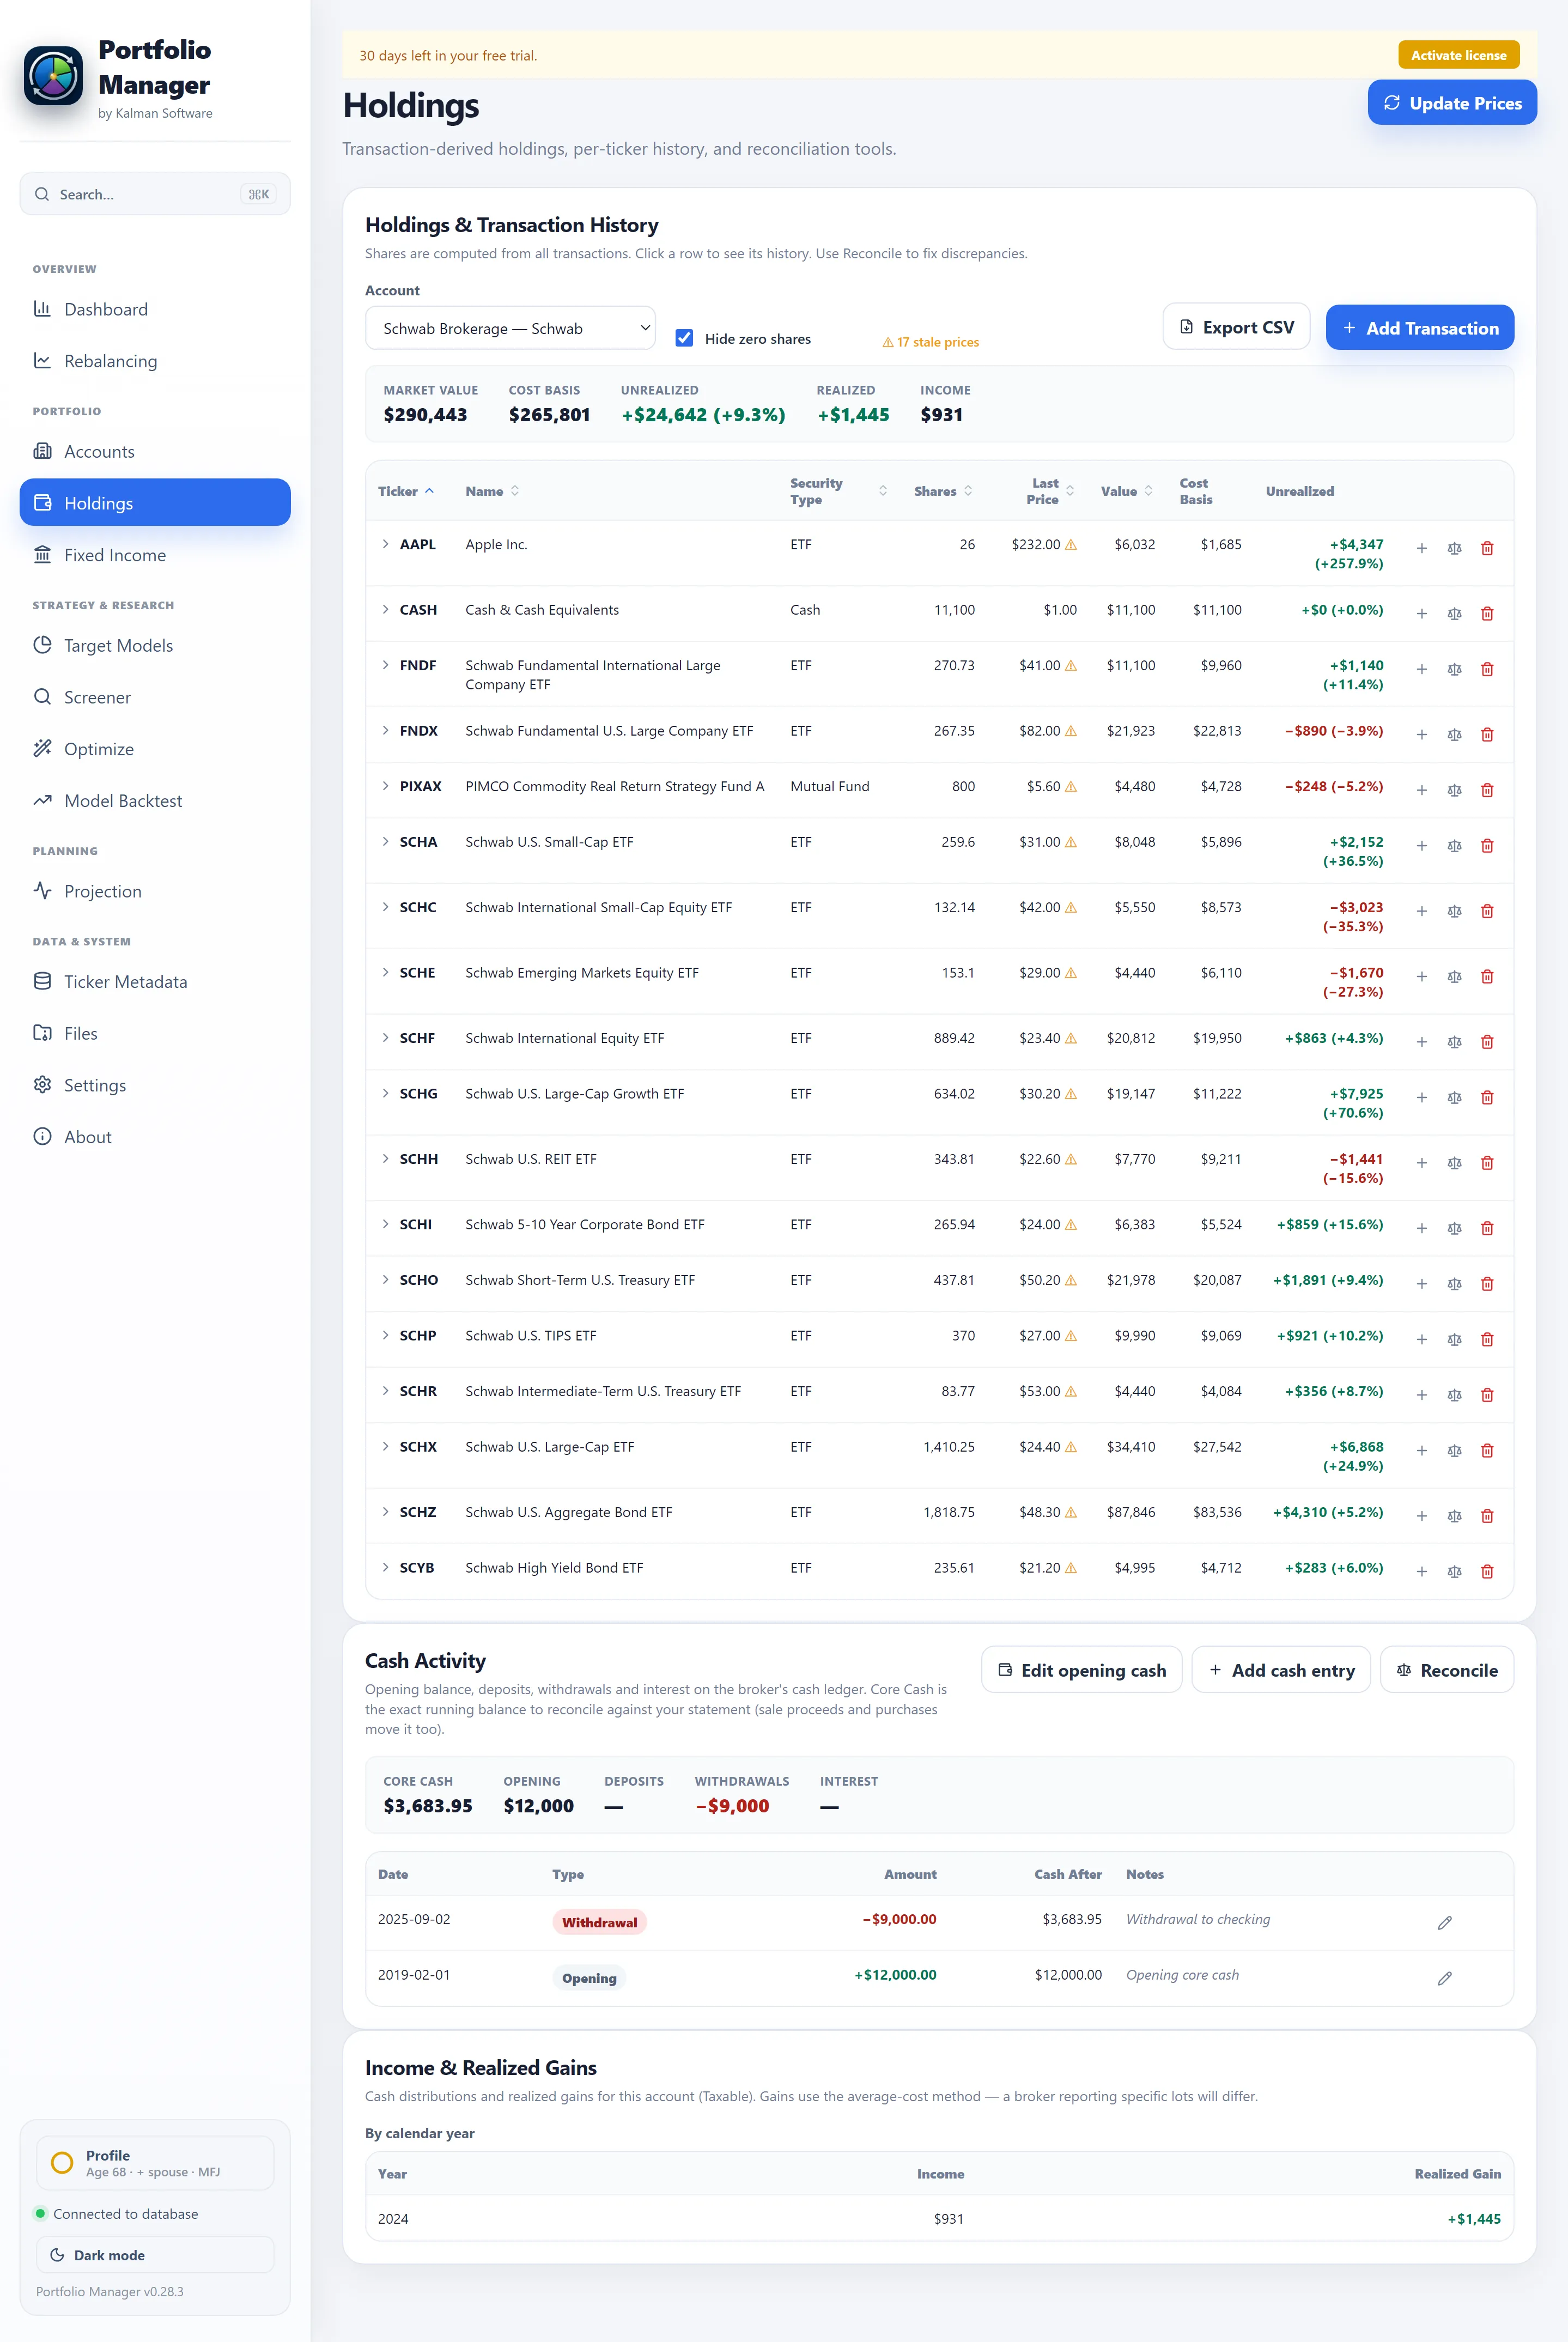The height and width of the screenshot is (2342, 1568).
Task: Edit the Opening core cash entry pencil
Action: (1444, 1978)
